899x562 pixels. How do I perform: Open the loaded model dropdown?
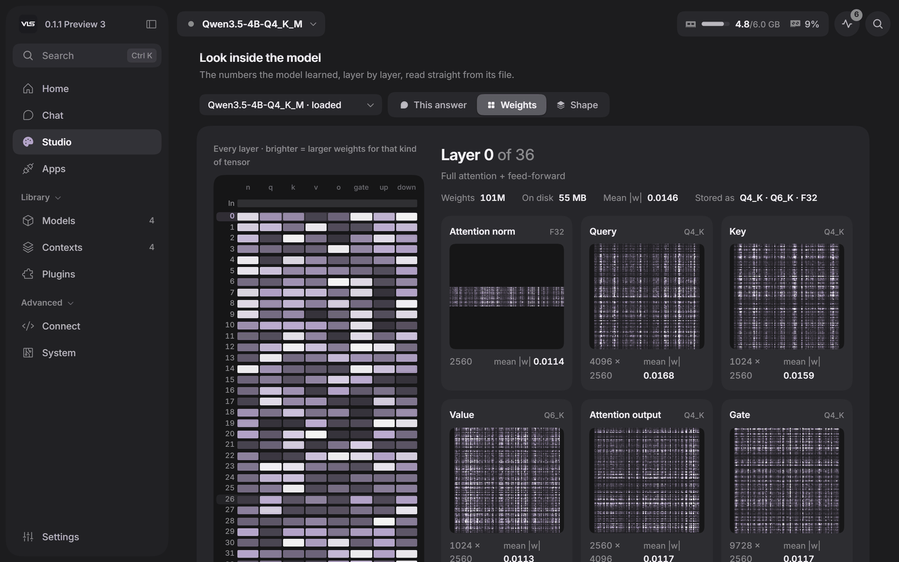[x=290, y=105]
